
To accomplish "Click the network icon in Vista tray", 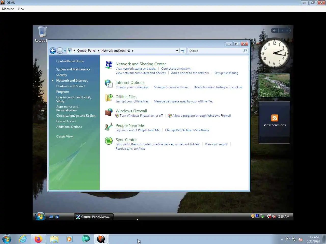I will (269, 216).
